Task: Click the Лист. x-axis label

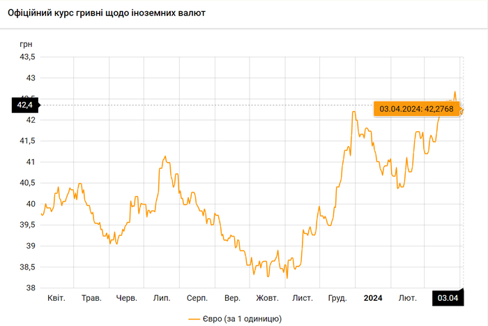Action: tap(302, 298)
